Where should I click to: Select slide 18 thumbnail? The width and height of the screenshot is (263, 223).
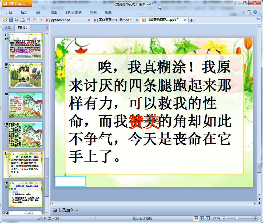[x=26, y=76]
